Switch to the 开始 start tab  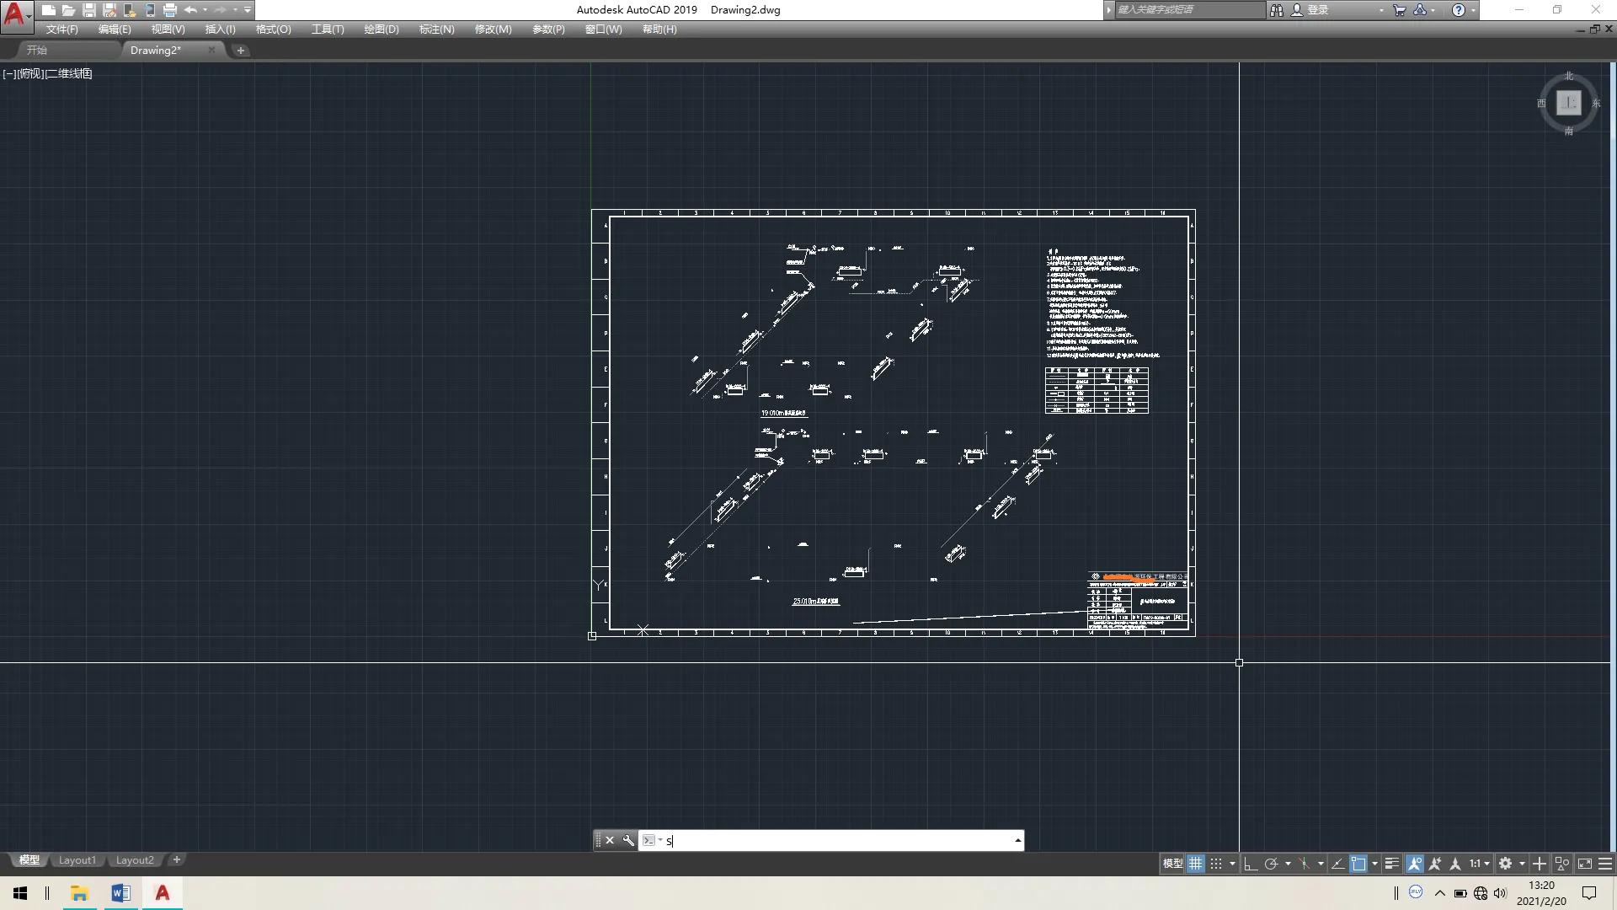pyautogui.click(x=37, y=51)
